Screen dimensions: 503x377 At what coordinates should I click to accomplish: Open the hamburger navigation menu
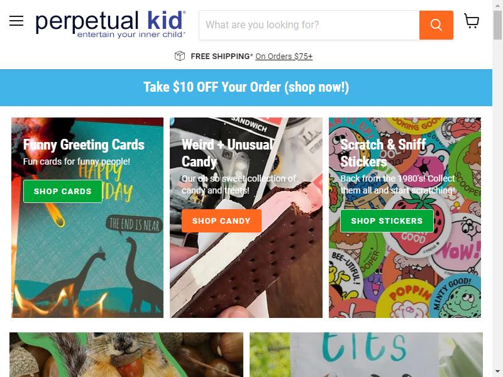point(16,21)
